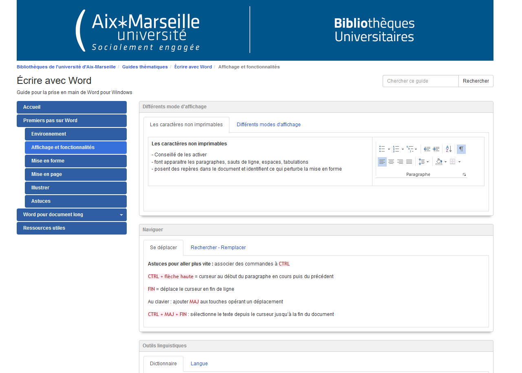The image size is (522, 373).
Task: Click the multilevel list icon
Action: coord(410,149)
